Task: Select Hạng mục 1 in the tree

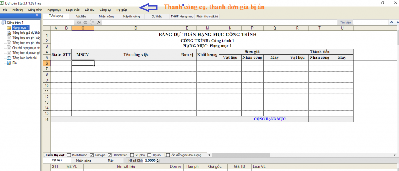Action: pyautogui.click(x=21, y=28)
